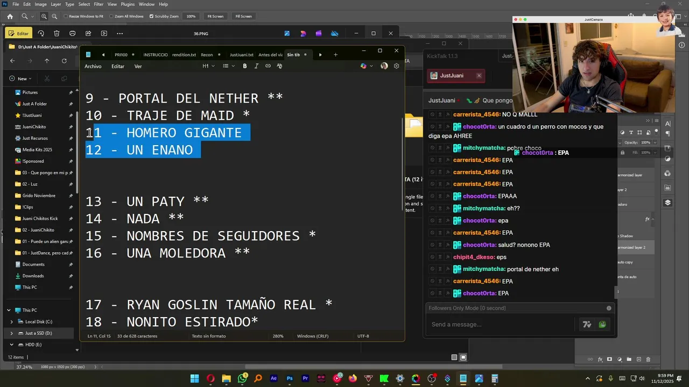Create a new layer in Photoshop
The width and height of the screenshot is (689, 387).
pos(639,359)
